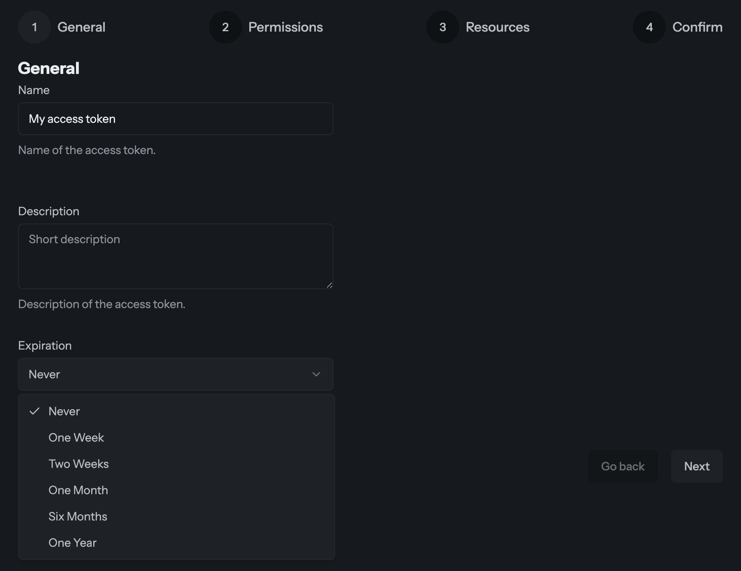Switch to the Permissions step
This screenshot has width=741, height=571.
(285, 27)
